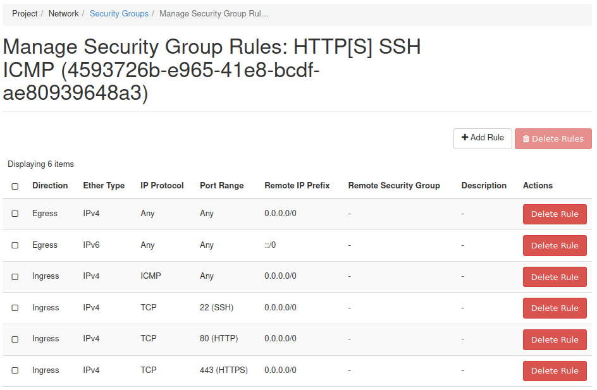Delete the Egress IPv6 rule
Screen dimensions: 597x390
pyautogui.click(x=554, y=246)
